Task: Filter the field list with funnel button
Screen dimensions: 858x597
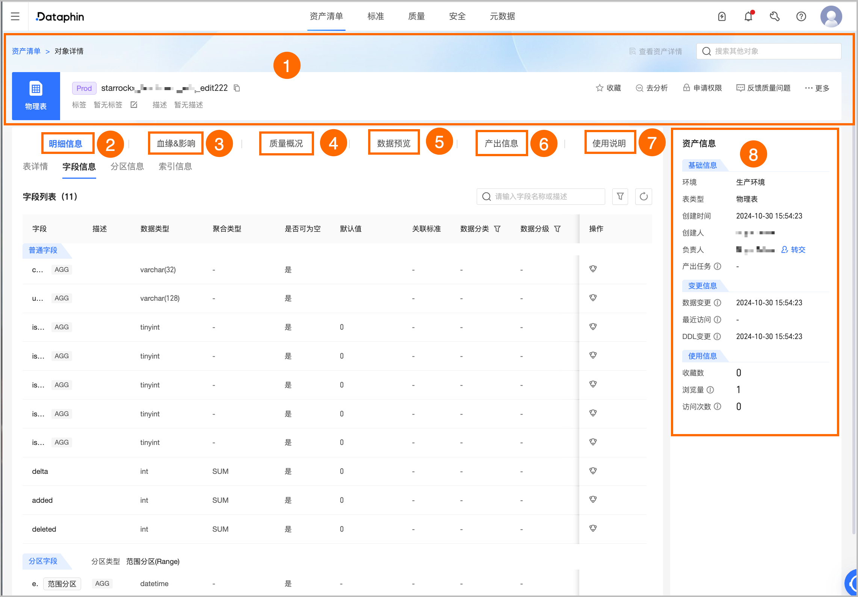Action: coord(620,196)
